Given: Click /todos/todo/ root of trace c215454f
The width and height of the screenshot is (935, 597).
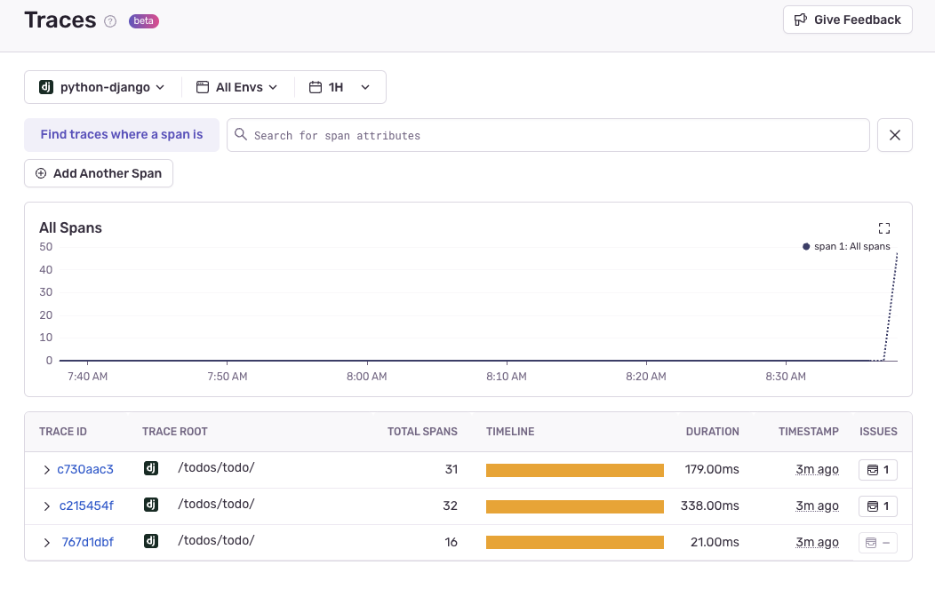Looking at the screenshot, I should pyautogui.click(x=217, y=504).
